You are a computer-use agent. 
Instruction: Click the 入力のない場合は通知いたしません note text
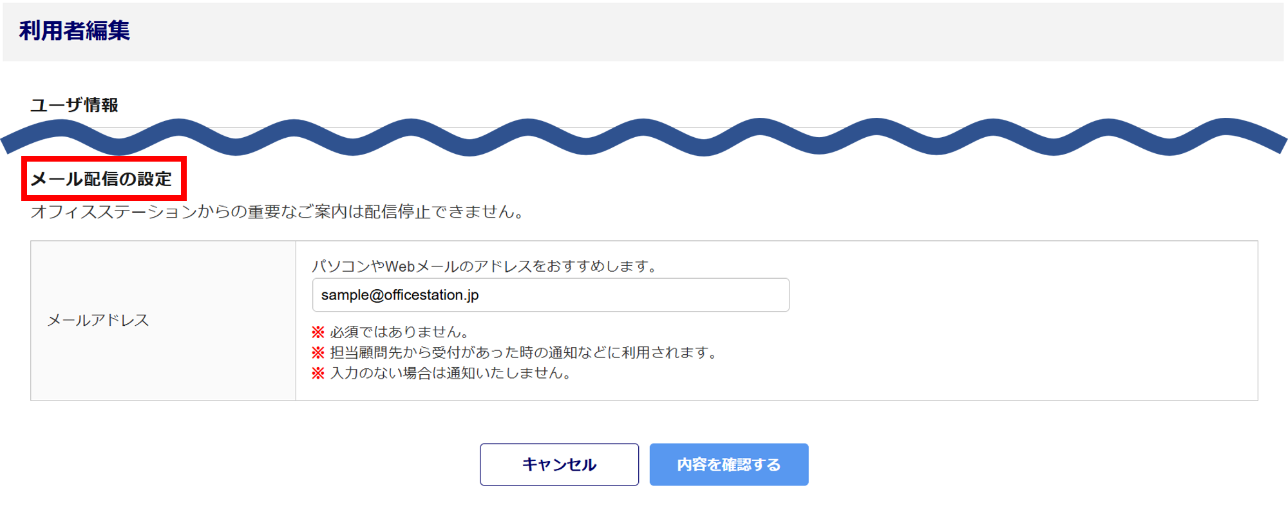451,373
